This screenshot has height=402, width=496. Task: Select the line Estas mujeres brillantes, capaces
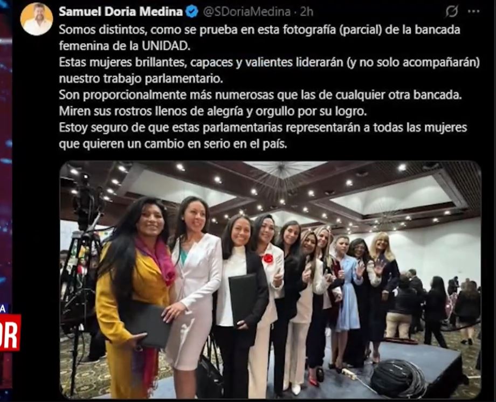pos(269,63)
